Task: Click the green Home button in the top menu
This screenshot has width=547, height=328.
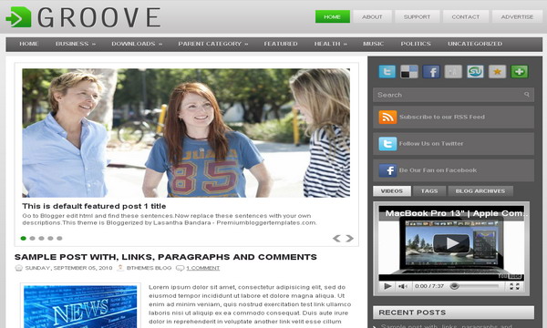Action: (333, 16)
